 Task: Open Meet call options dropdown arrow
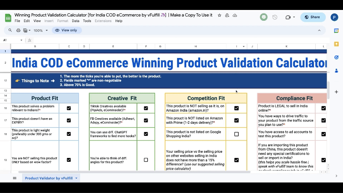[294, 17]
